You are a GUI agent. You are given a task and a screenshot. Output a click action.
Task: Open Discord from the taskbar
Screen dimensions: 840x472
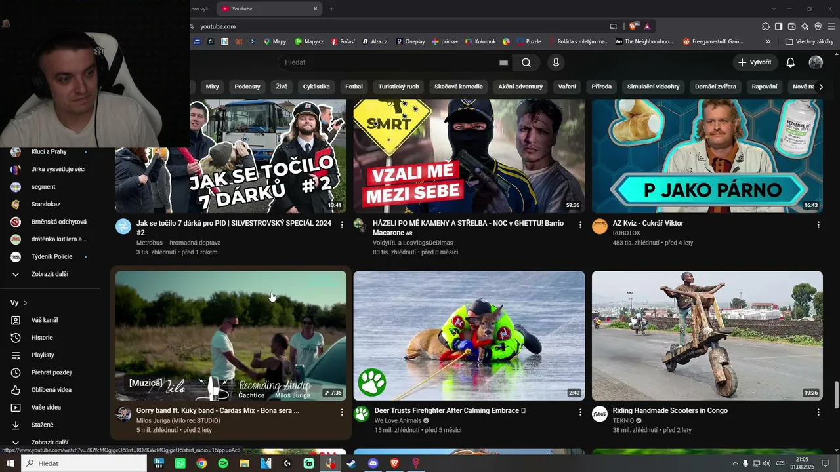click(373, 463)
